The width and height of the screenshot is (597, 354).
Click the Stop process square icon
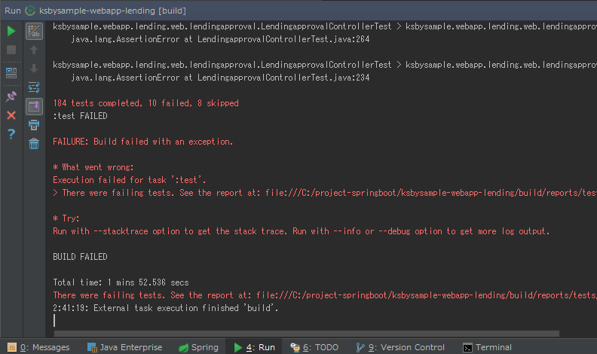(11, 50)
